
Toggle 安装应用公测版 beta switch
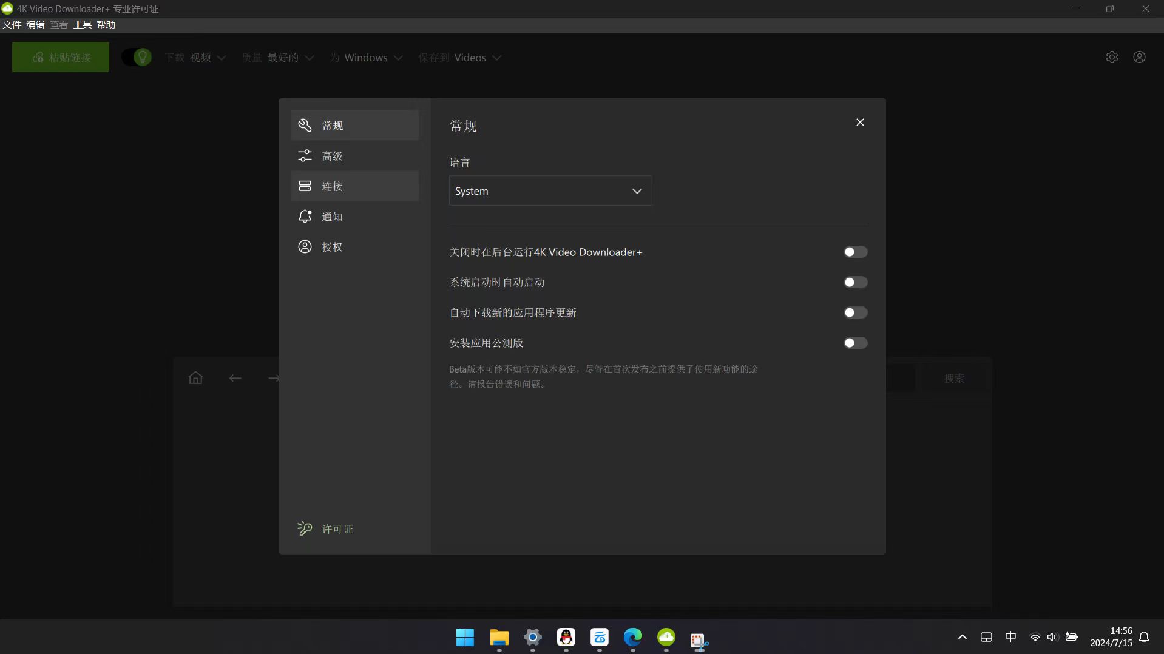coord(855,343)
